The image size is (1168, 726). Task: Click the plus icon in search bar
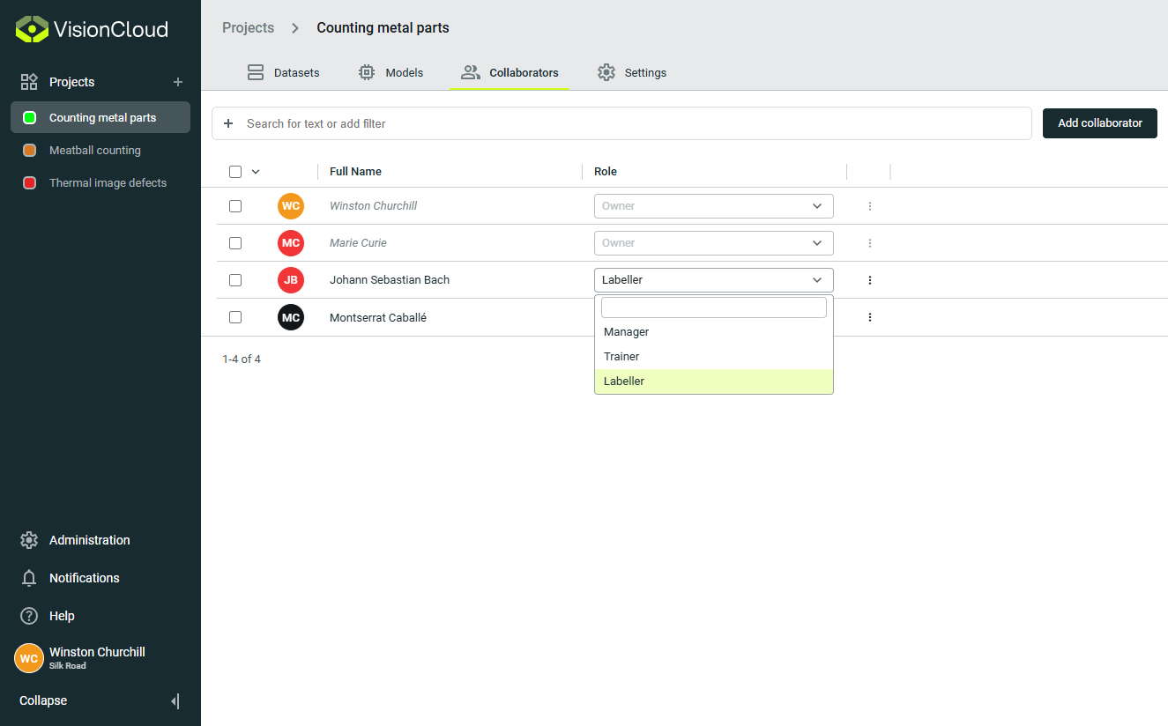(228, 123)
